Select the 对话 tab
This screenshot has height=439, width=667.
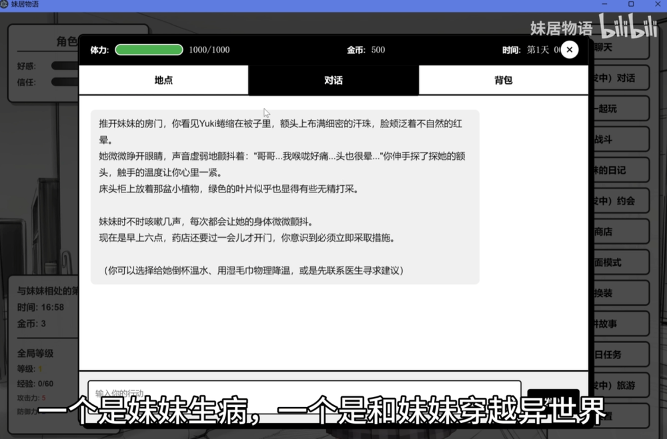click(x=333, y=80)
